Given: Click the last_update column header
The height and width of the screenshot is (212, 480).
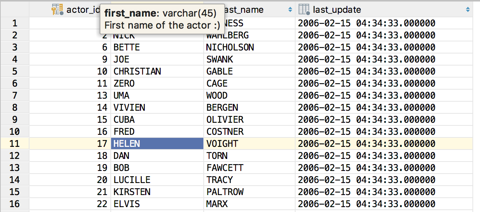Looking at the screenshot, I should (x=384, y=9).
